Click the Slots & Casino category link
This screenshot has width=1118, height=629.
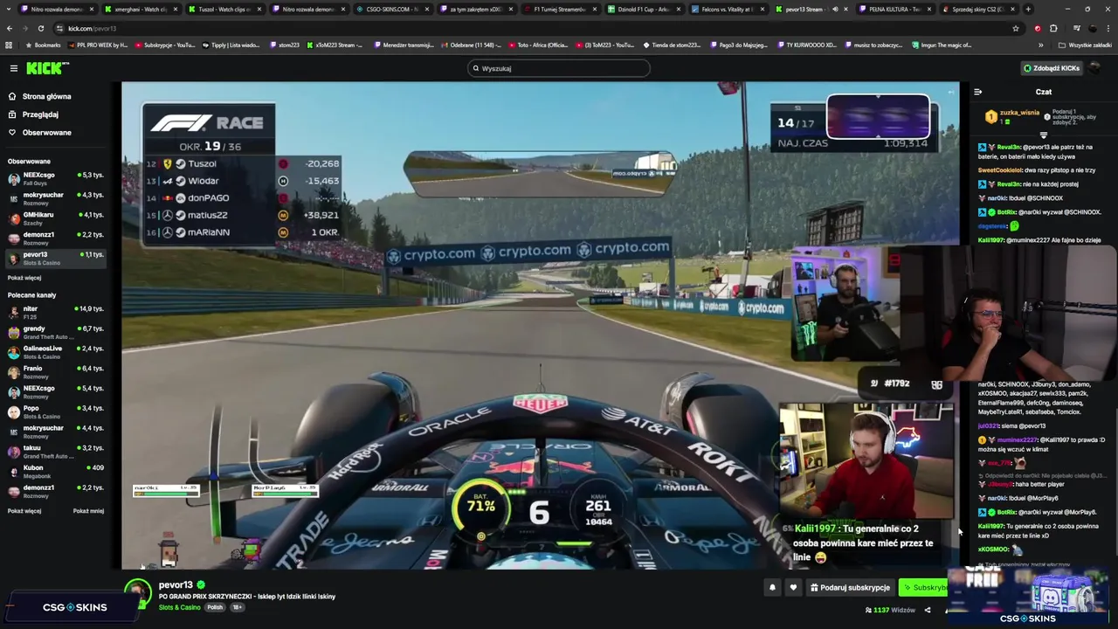tap(179, 607)
